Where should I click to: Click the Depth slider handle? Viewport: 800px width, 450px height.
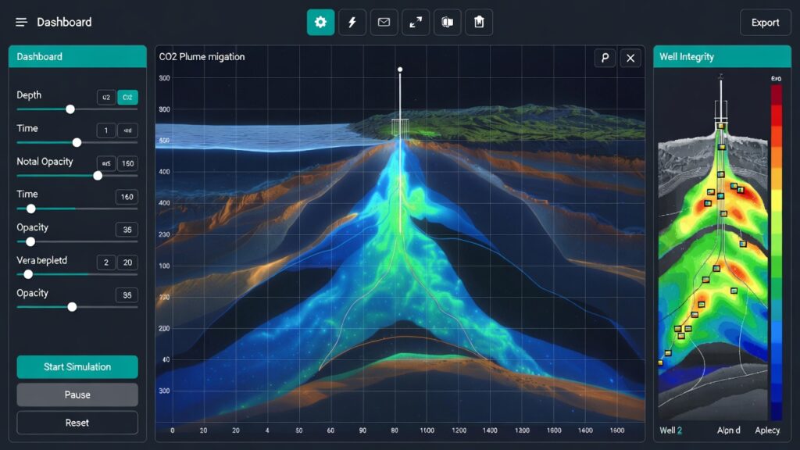pos(70,109)
